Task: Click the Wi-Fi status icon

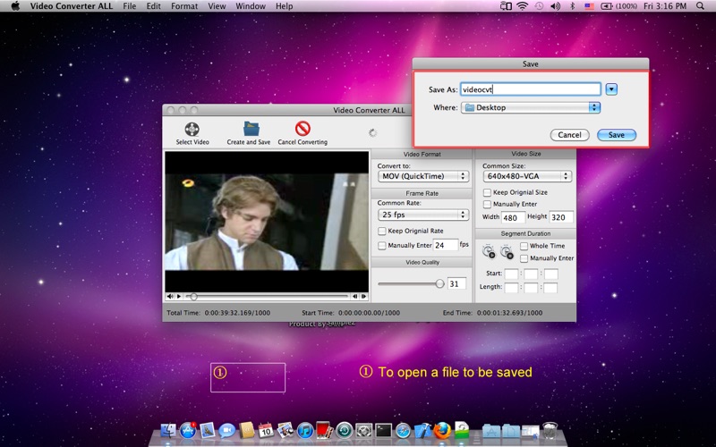Action: click(522, 6)
